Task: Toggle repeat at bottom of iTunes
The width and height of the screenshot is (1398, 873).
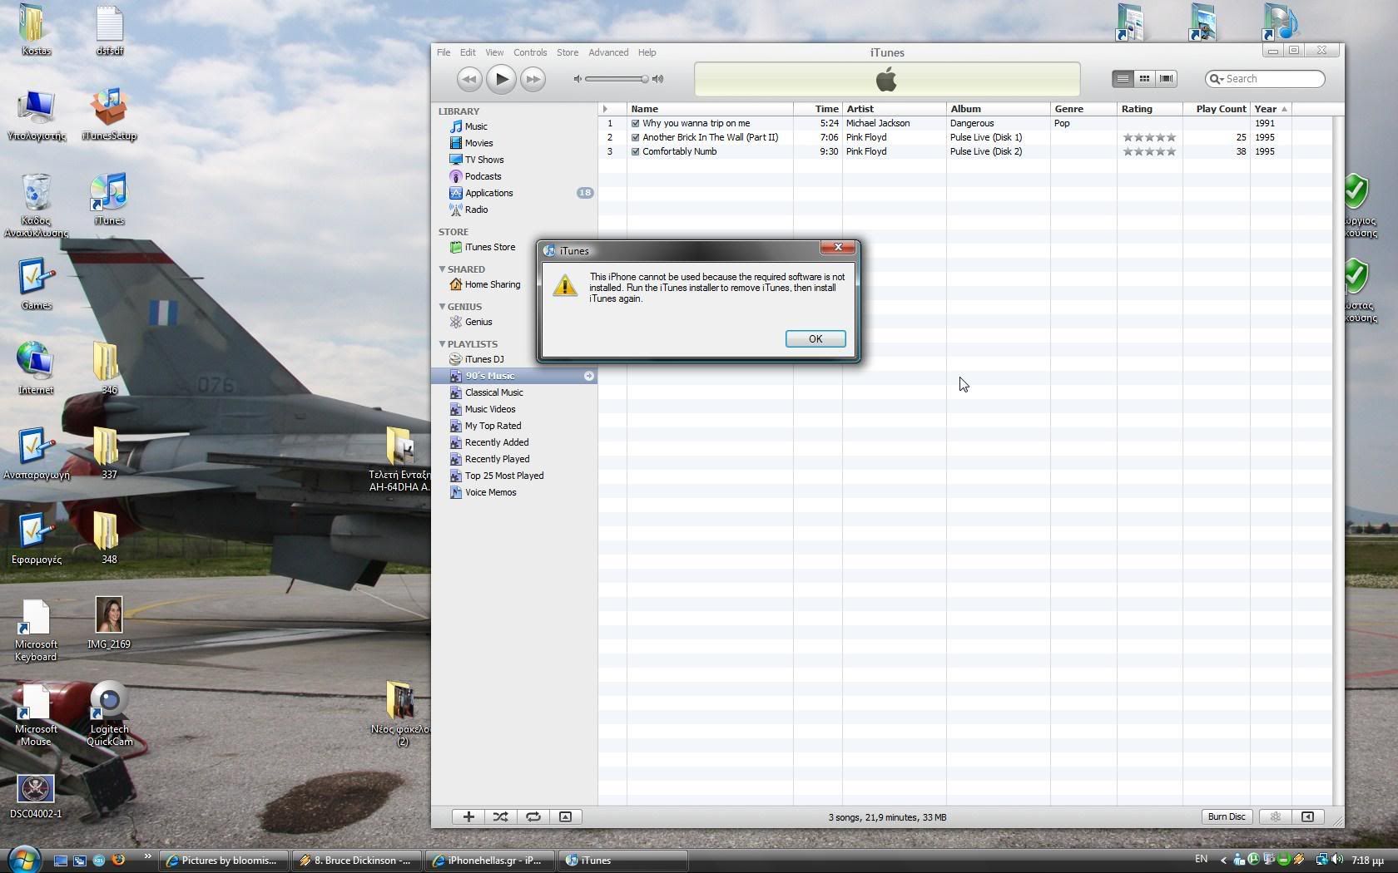Action: [x=533, y=817]
